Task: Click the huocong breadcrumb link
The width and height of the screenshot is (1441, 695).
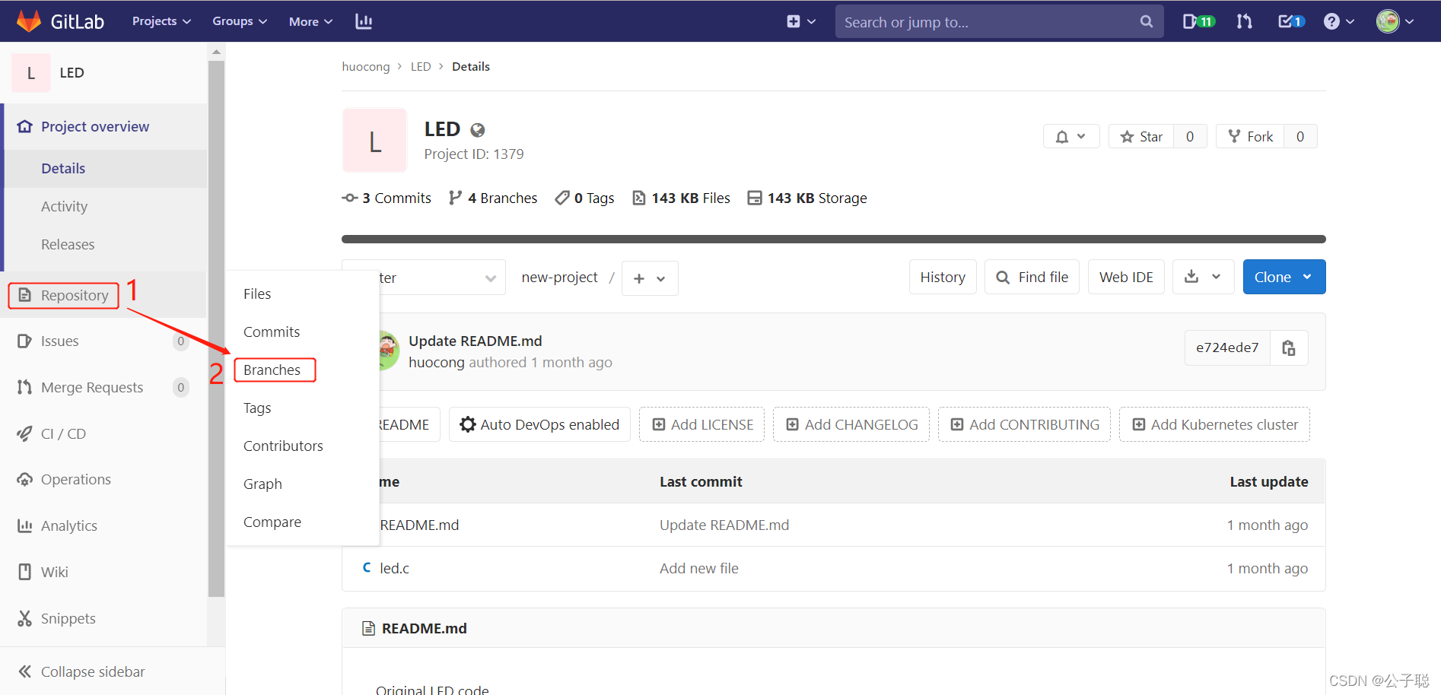Action: pyautogui.click(x=366, y=66)
